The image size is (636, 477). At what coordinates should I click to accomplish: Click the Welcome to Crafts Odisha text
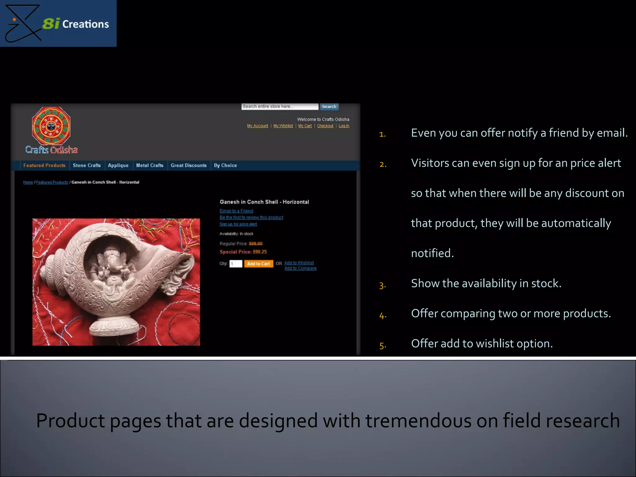(x=323, y=119)
